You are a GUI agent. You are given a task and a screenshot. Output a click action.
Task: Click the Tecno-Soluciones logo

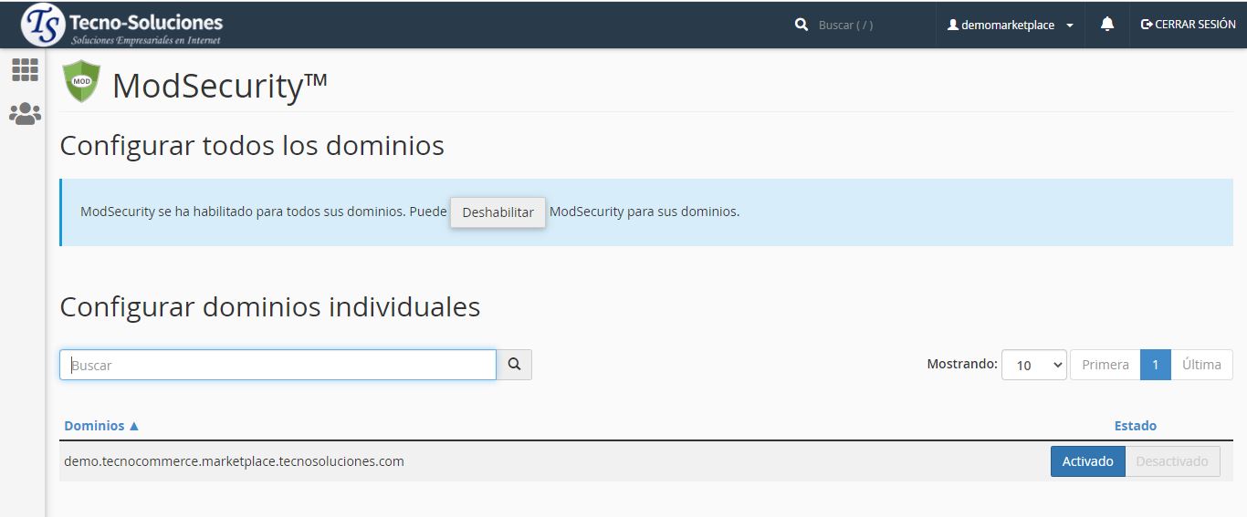point(122,25)
